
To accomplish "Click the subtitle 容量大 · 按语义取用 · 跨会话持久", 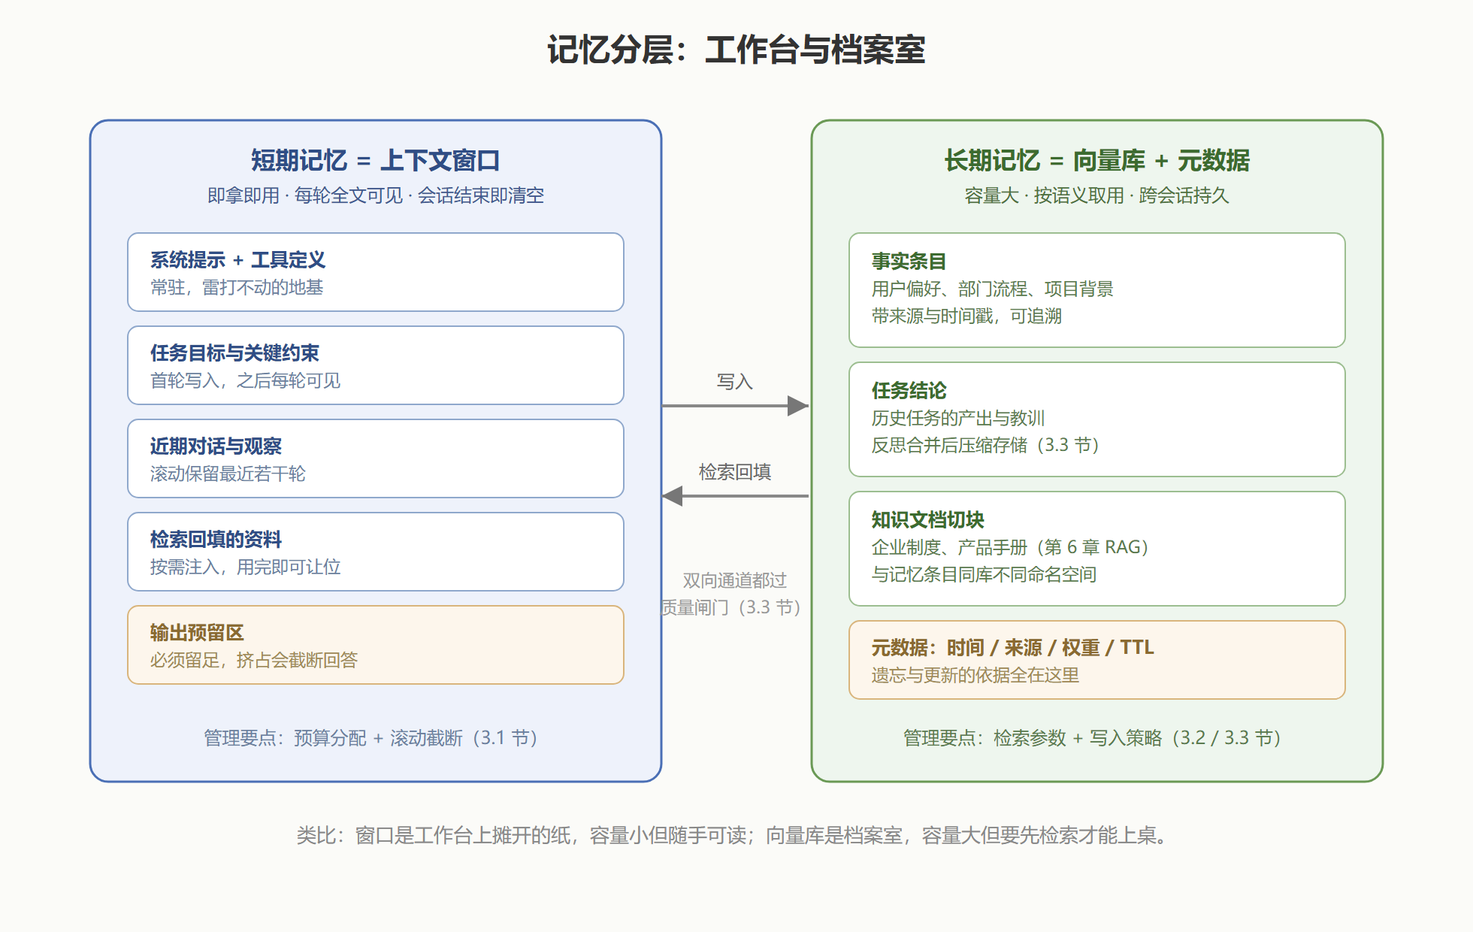I will coord(1096,195).
